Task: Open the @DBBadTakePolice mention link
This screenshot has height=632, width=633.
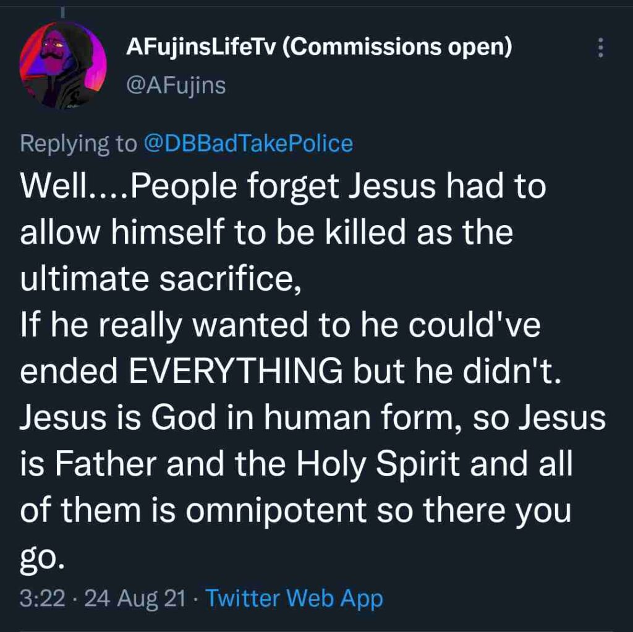Action: click(x=248, y=143)
